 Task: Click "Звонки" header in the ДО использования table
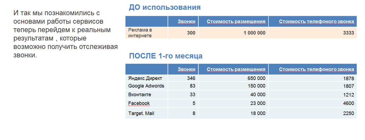click(186, 21)
